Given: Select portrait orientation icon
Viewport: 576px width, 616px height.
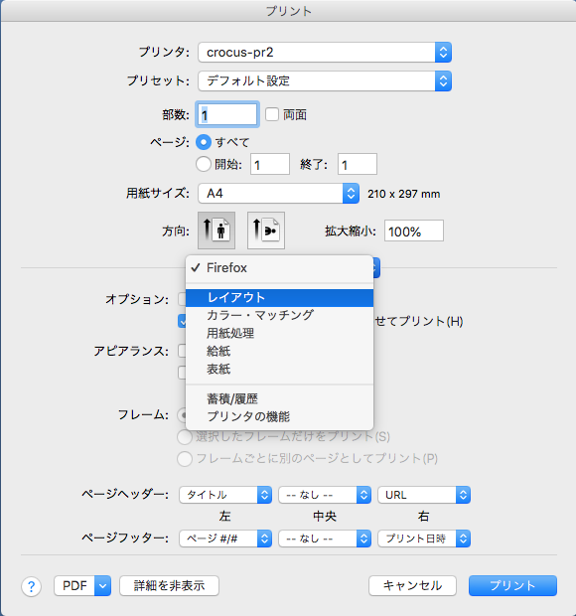Looking at the screenshot, I should coord(216,231).
